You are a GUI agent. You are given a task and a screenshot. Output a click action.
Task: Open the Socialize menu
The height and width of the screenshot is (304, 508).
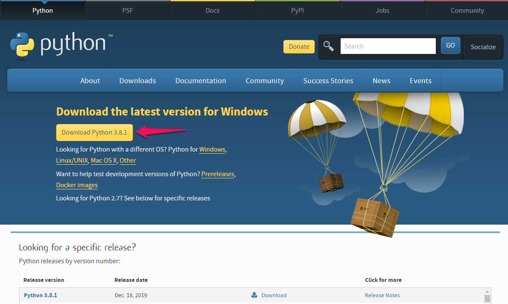tap(483, 47)
